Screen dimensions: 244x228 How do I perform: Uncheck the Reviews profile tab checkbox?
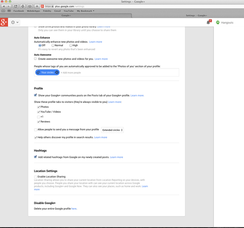point(39,122)
